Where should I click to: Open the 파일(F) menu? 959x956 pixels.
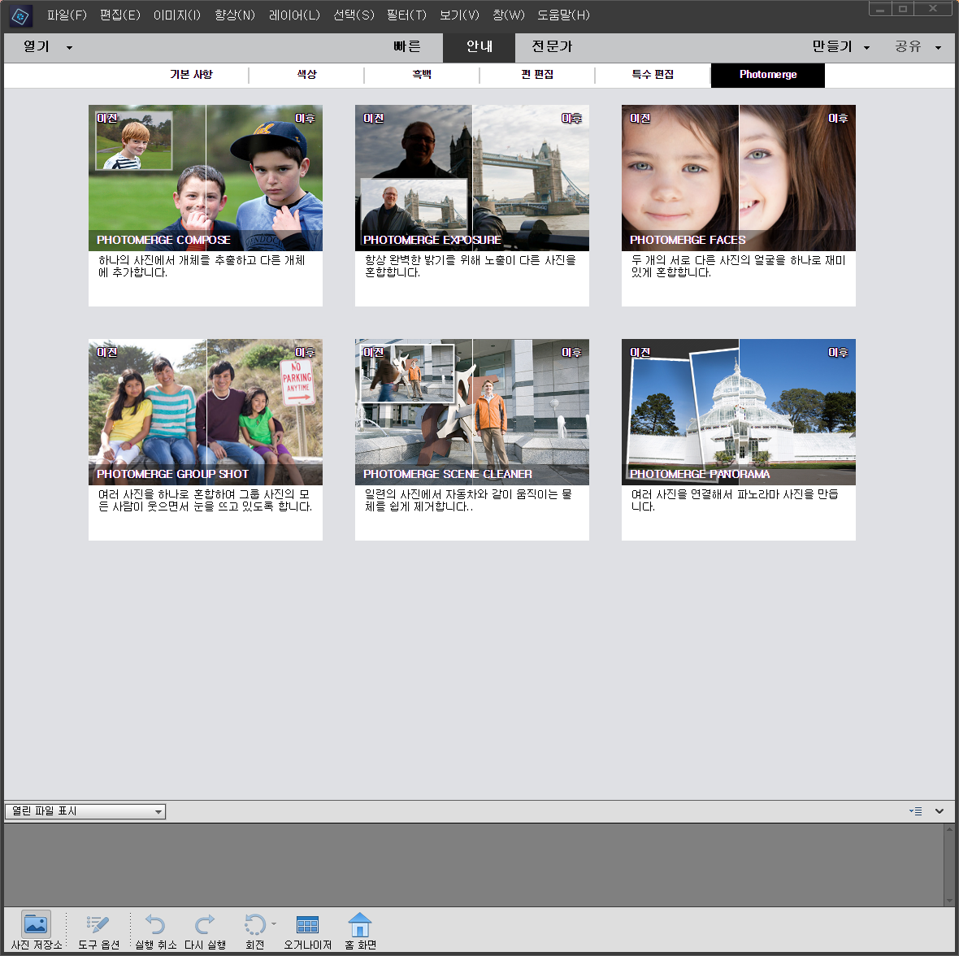[x=67, y=15]
